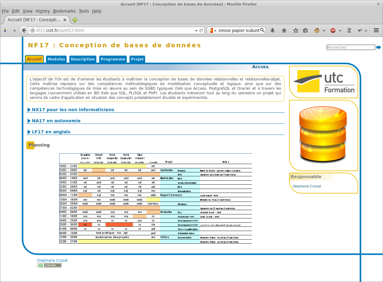The image size is (383, 282).
Task: Open the Edit menu
Action: 15,11
